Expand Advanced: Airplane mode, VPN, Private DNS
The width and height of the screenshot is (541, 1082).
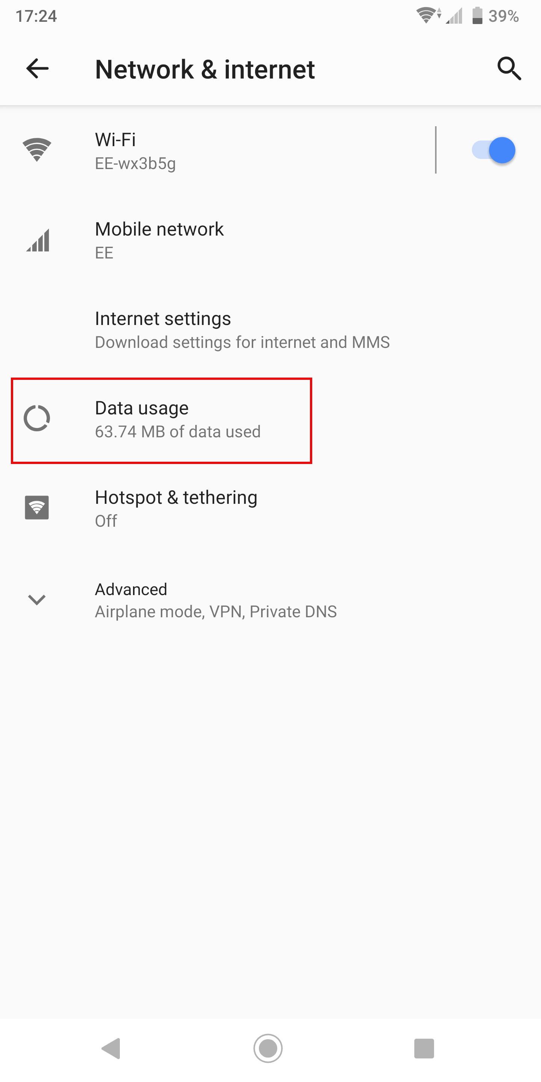coord(216,600)
